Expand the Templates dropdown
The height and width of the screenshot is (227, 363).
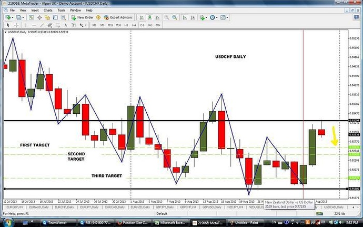point(227,17)
